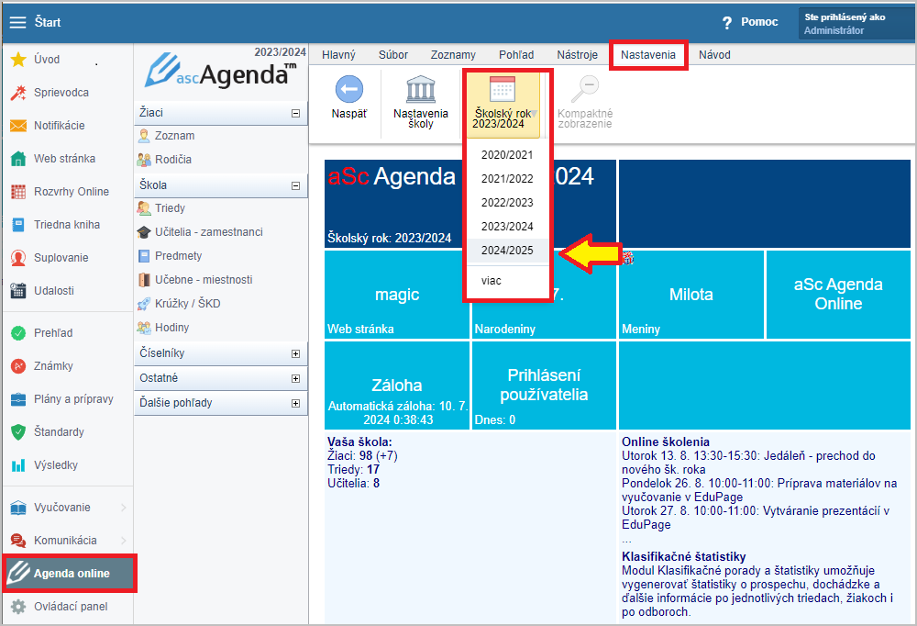Open the Rodičia list
917x626 pixels.
click(173, 160)
